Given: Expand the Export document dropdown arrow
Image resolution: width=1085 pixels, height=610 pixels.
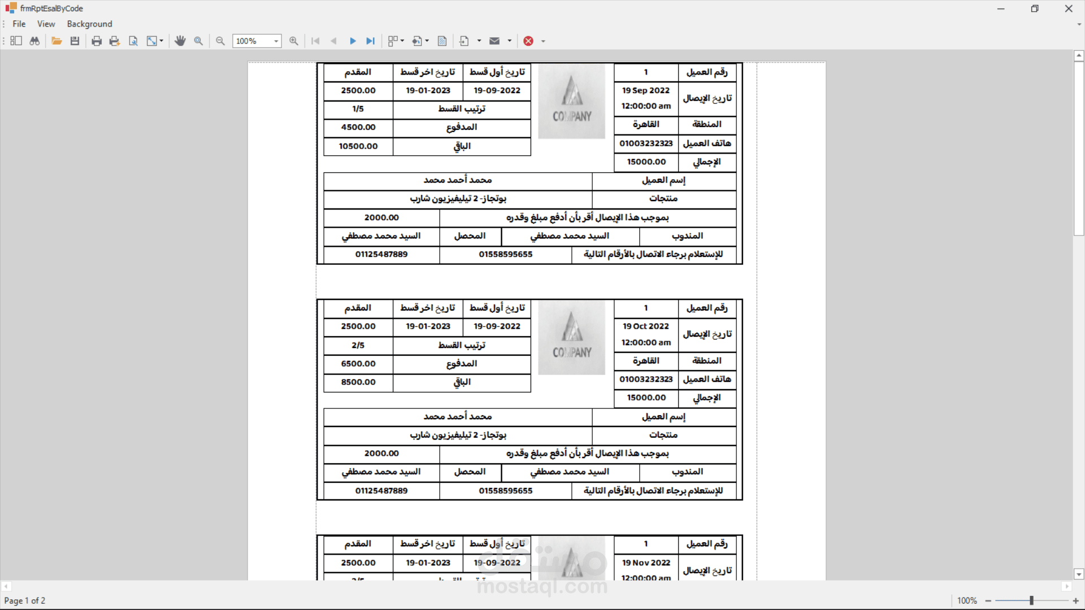Looking at the screenshot, I should (479, 41).
